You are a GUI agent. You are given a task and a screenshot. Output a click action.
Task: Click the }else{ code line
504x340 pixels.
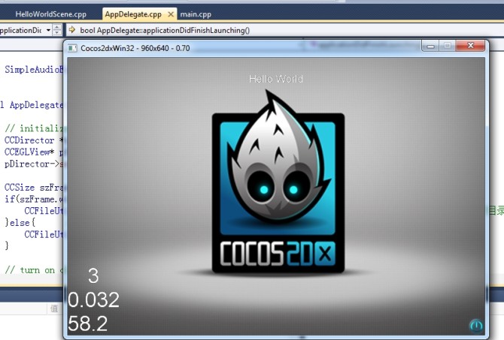pyautogui.click(x=20, y=223)
